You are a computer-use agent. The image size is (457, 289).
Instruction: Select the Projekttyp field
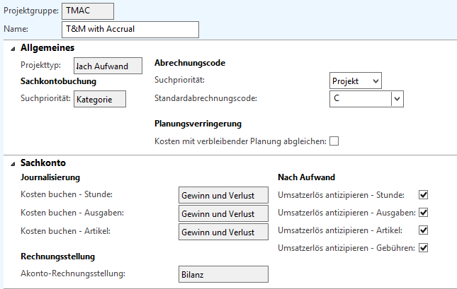pyautogui.click(x=108, y=66)
